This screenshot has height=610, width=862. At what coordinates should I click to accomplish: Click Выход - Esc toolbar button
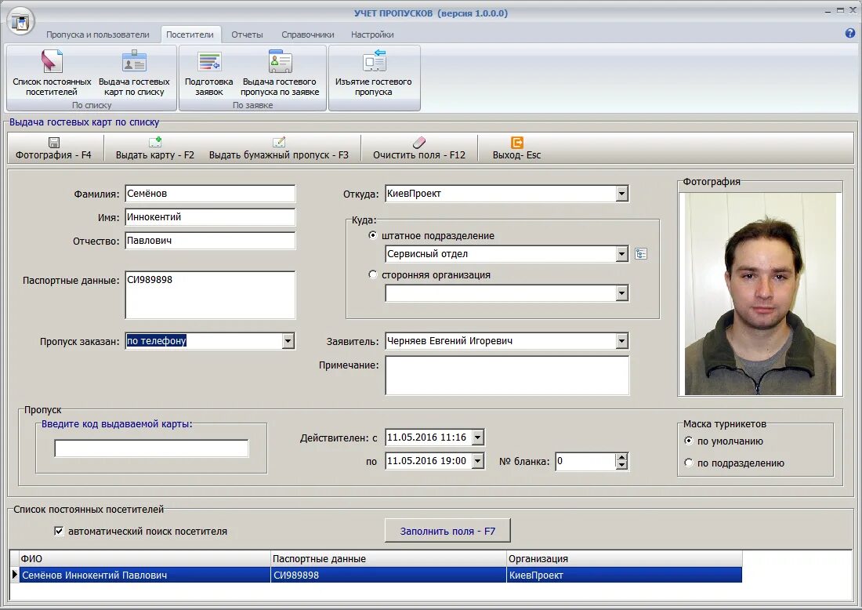516,148
